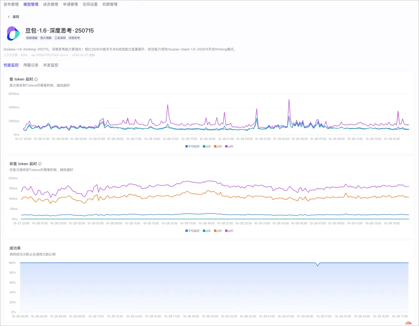Click the 150ms y-axis label
419x326 pixels.
(x=13, y=188)
